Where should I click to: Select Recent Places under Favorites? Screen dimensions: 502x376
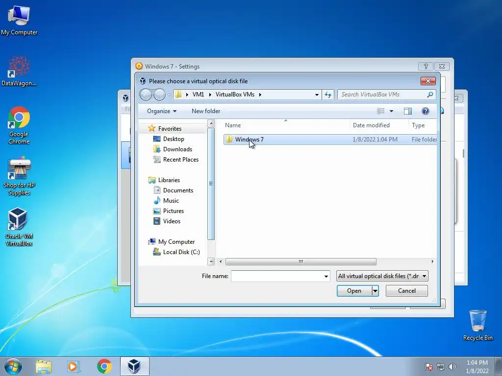pyautogui.click(x=180, y=159)
